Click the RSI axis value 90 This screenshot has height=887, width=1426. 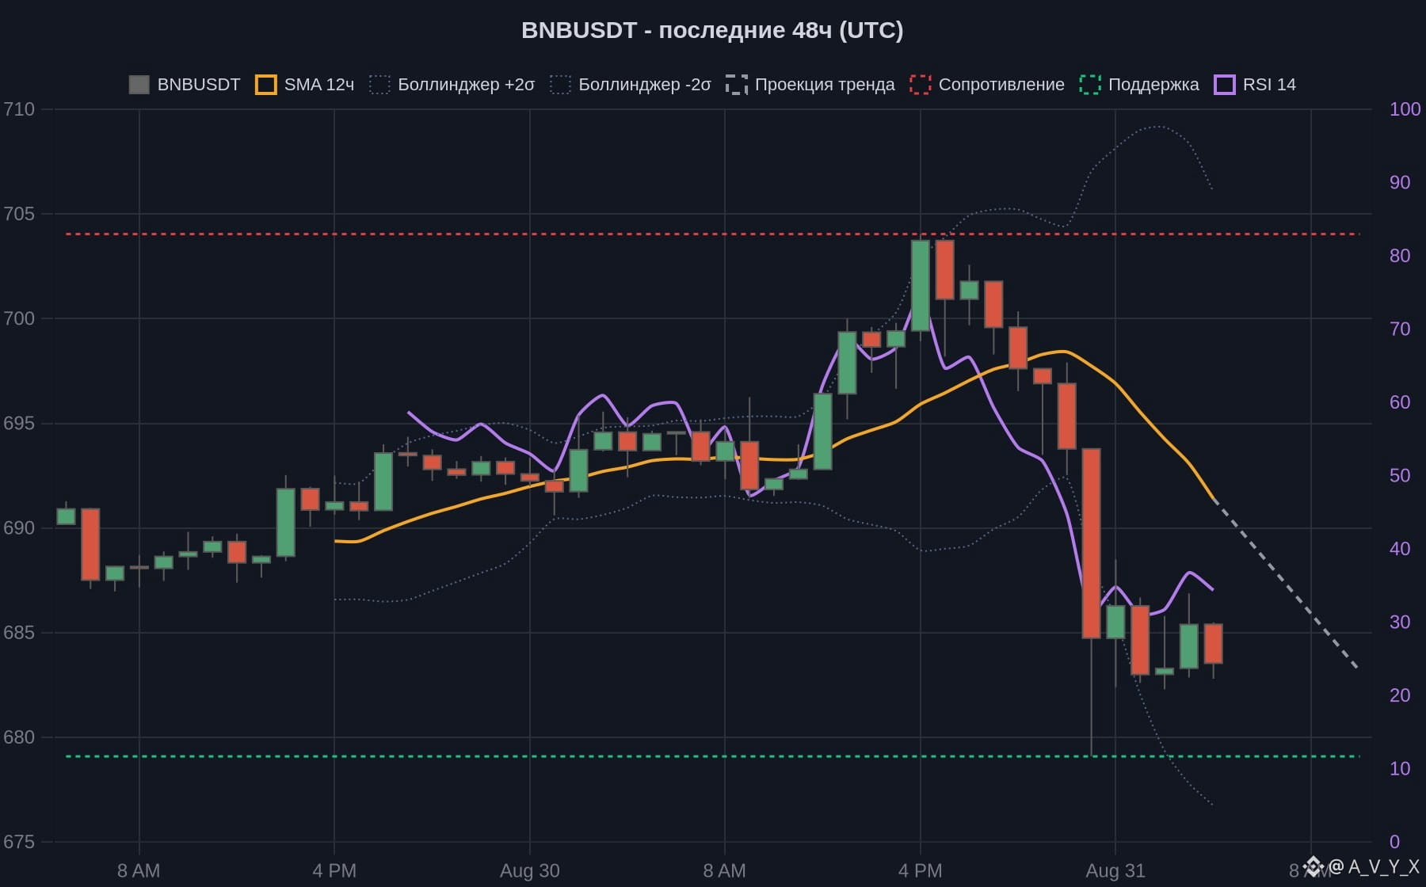tap(1400, 182)
